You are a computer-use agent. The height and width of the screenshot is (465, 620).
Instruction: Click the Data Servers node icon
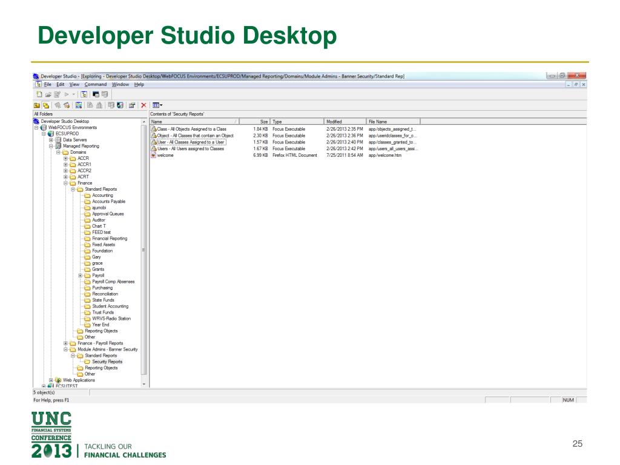59,140
